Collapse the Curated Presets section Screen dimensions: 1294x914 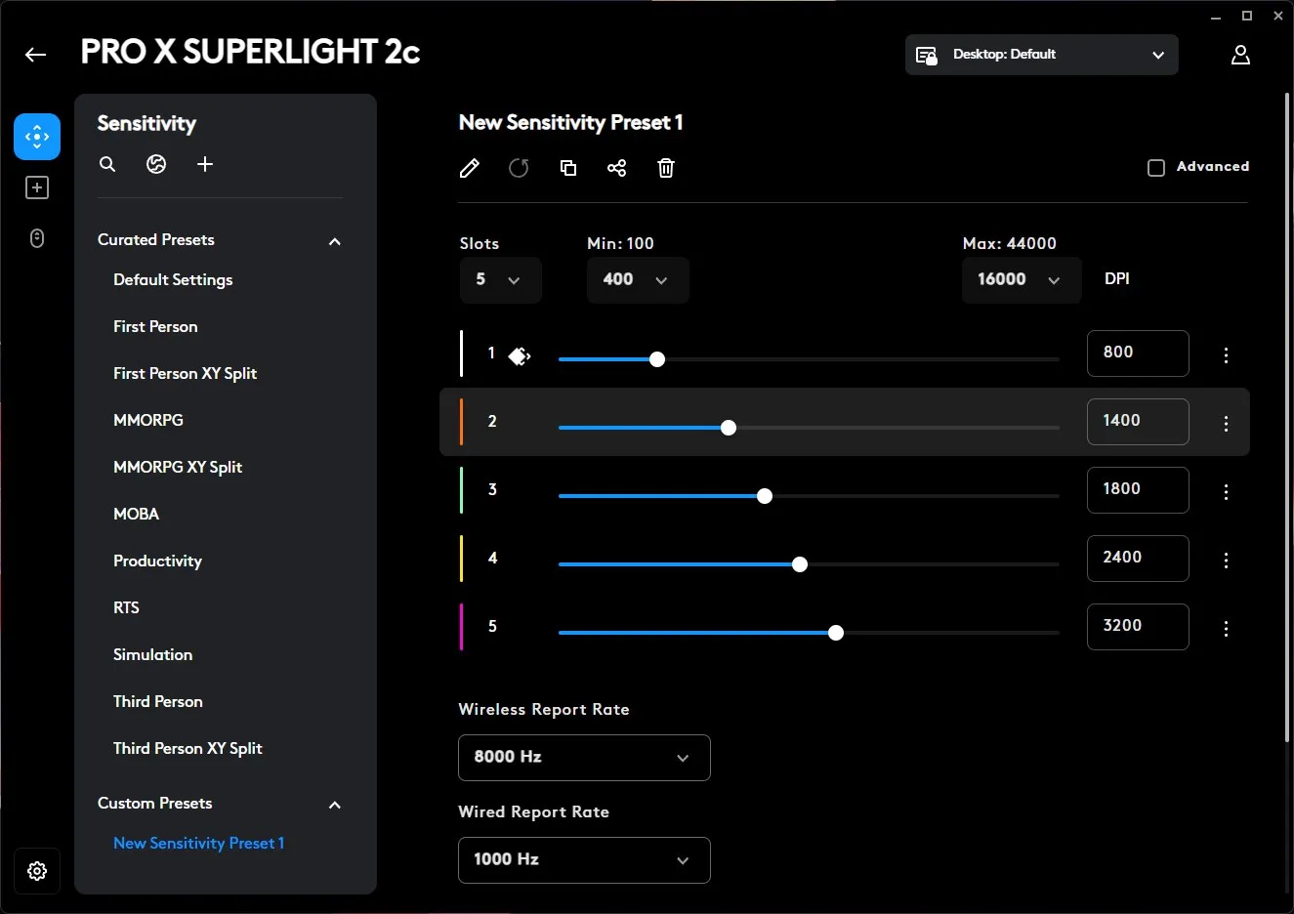pyautogui.click(x=334, y=240)
